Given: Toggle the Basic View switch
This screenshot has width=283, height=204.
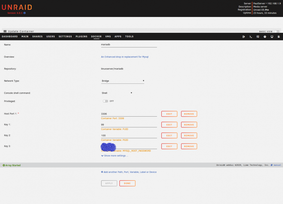Looking at the screenshot, I should click(277, 31).
